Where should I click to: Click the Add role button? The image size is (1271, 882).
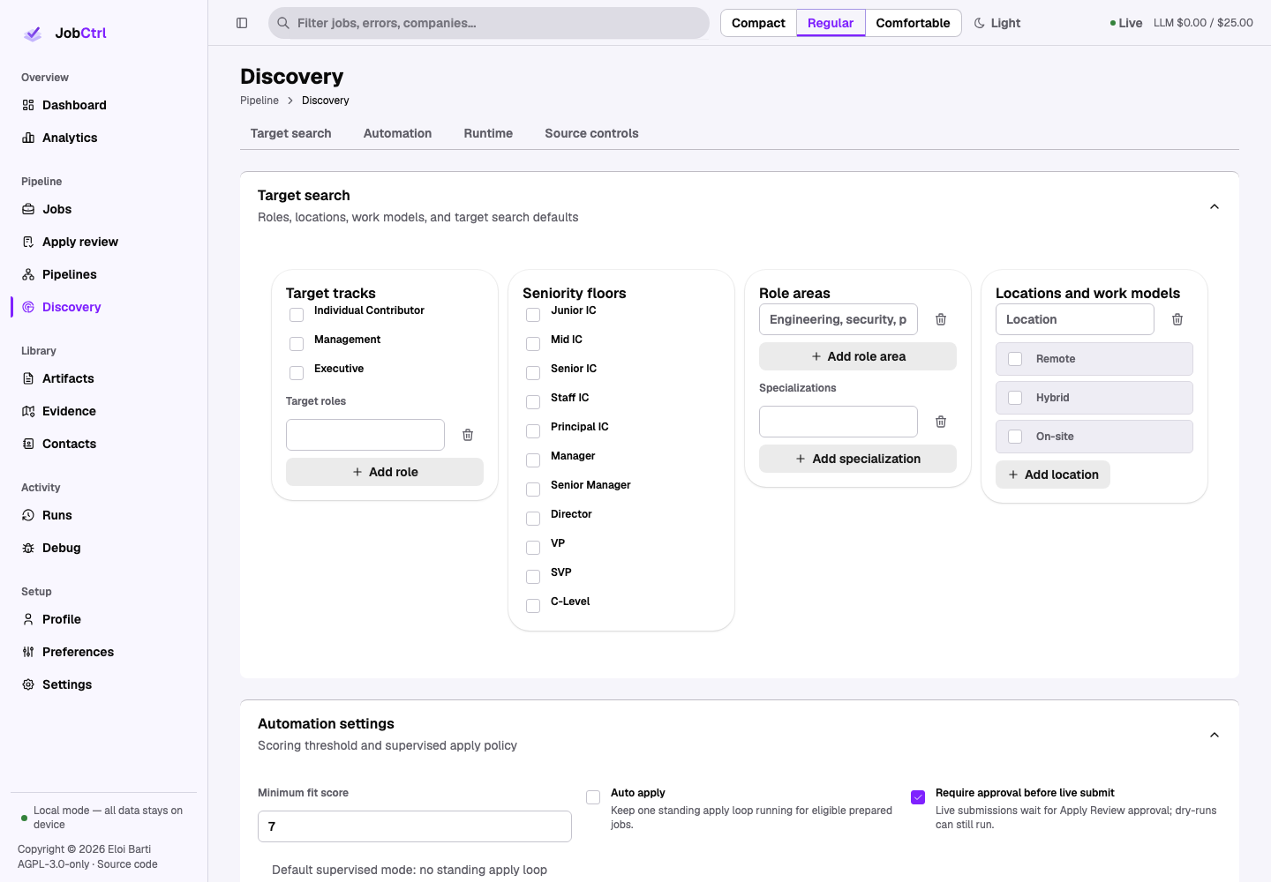385,472
